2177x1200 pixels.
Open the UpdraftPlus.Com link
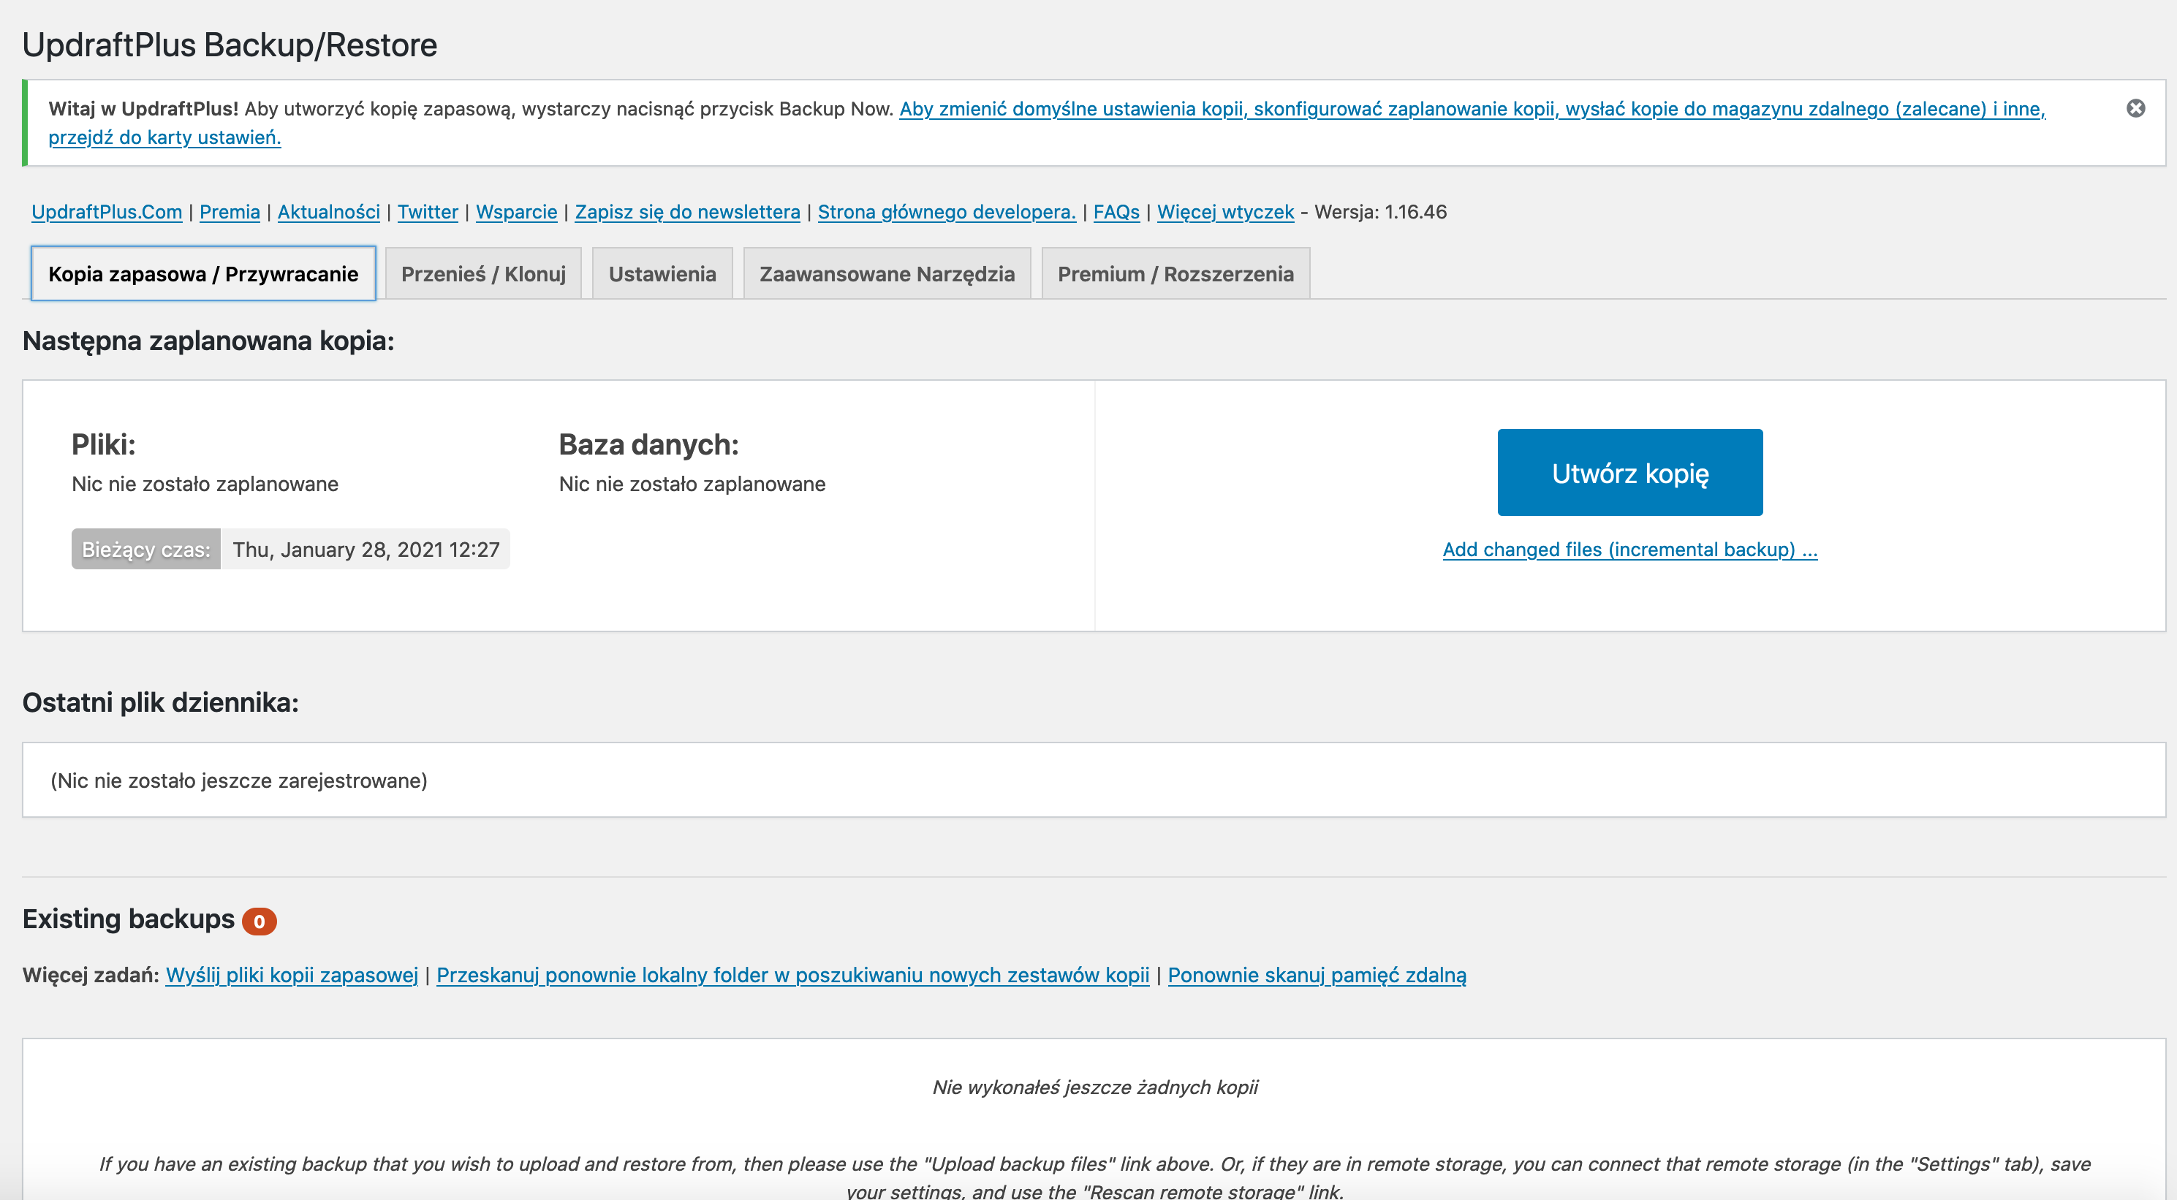(107, 212)
